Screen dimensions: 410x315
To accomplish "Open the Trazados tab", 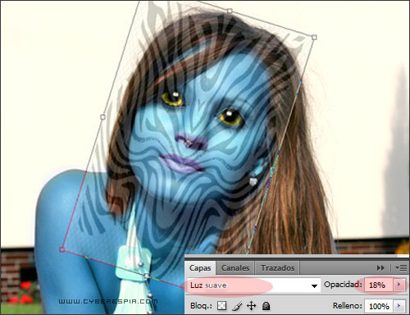I will 277,268.
